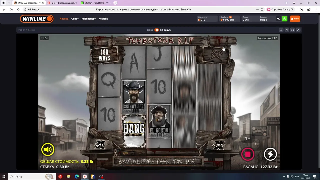Click the 19:56 game clock
This screenshot has width=320, height=180.
[45, 38]
